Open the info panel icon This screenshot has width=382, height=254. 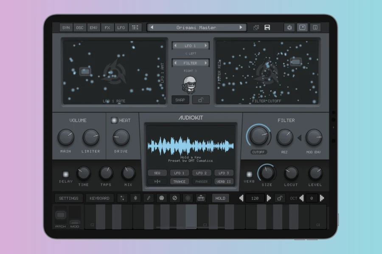coord(315,28)
